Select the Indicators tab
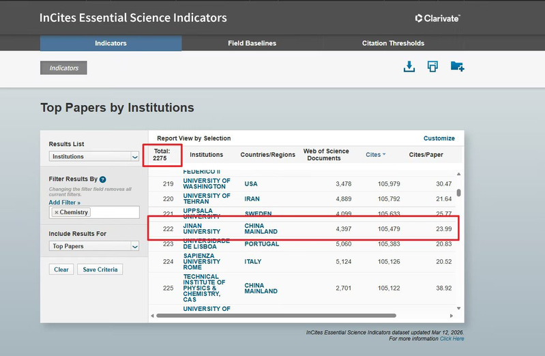This screenshot has height=356, width=545. click(x=111, y=43)
